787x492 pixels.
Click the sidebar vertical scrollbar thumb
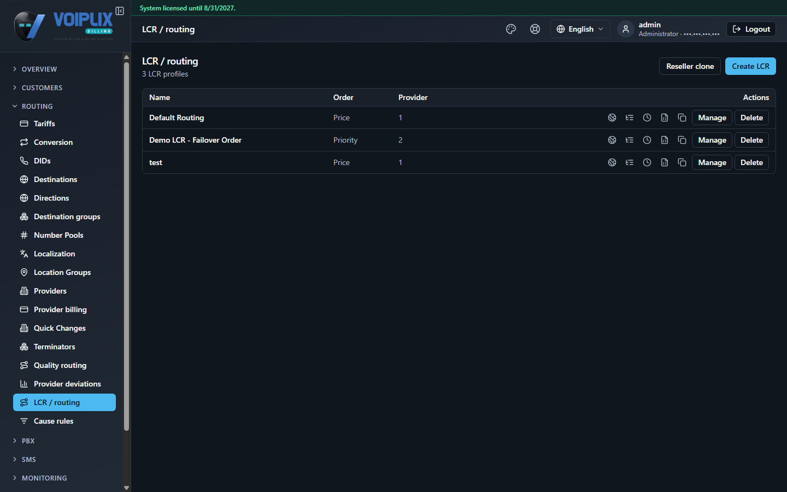(x=126, y=246)
